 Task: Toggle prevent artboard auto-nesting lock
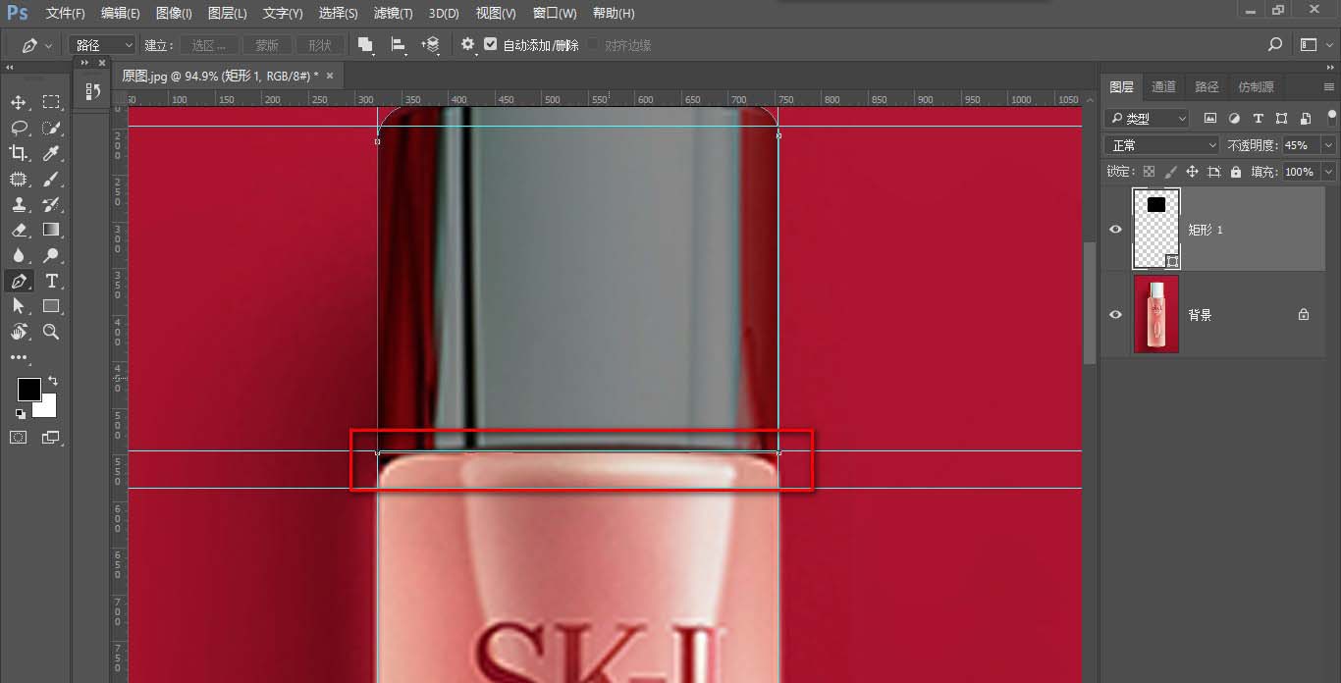coord(1214,172)
